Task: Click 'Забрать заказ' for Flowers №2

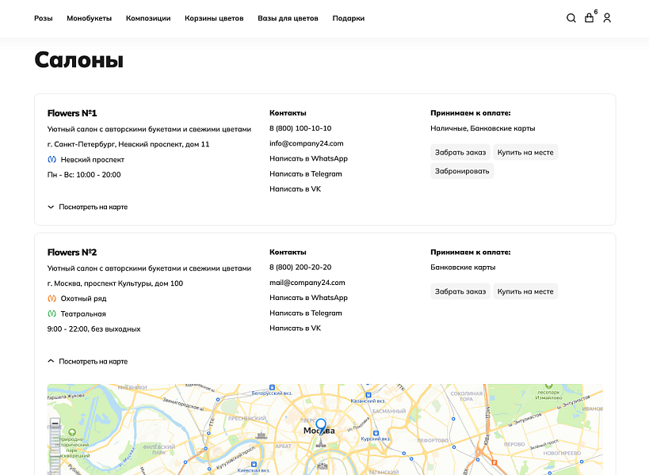Action: [x=460, y=291]
